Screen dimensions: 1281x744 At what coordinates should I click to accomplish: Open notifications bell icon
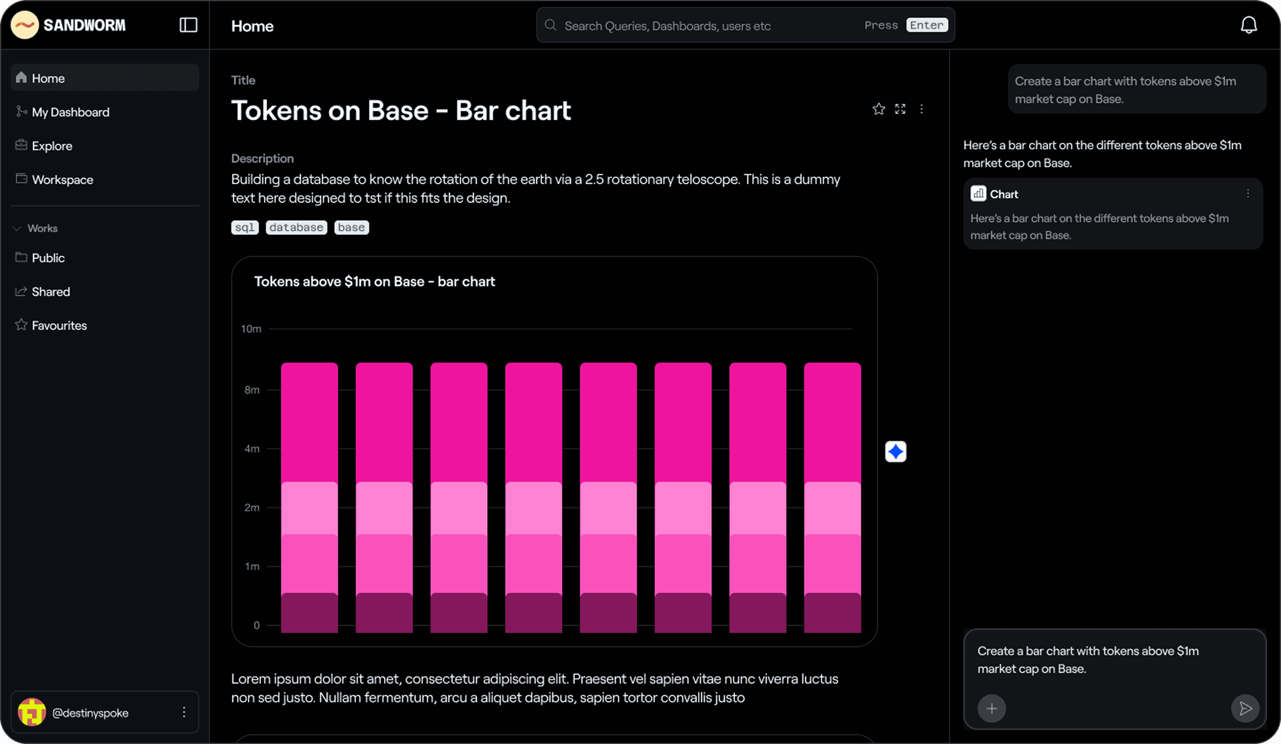point(1248,25)
